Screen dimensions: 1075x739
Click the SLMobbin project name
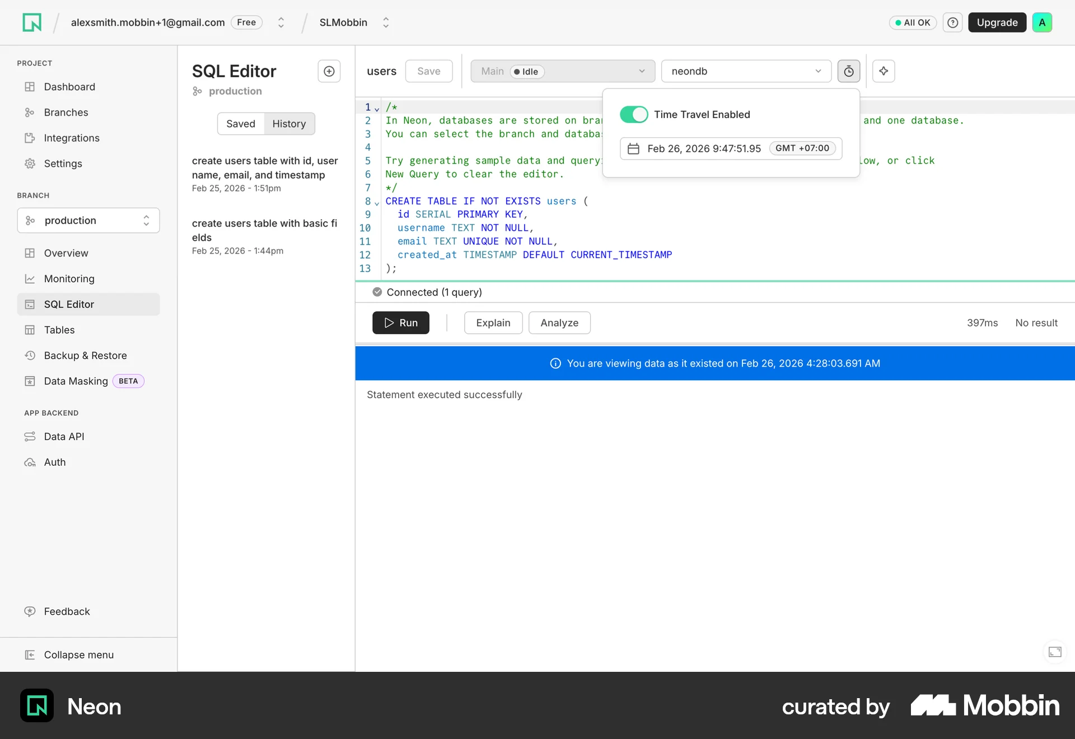343,22
